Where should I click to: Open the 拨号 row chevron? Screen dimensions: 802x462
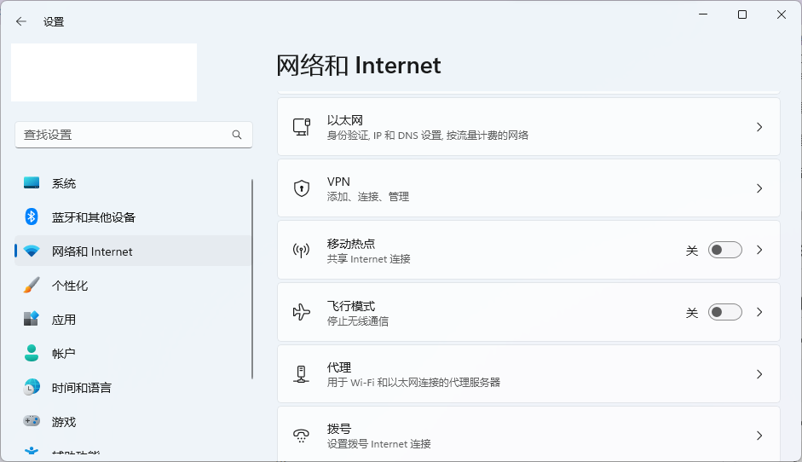(x=759, y=436)
